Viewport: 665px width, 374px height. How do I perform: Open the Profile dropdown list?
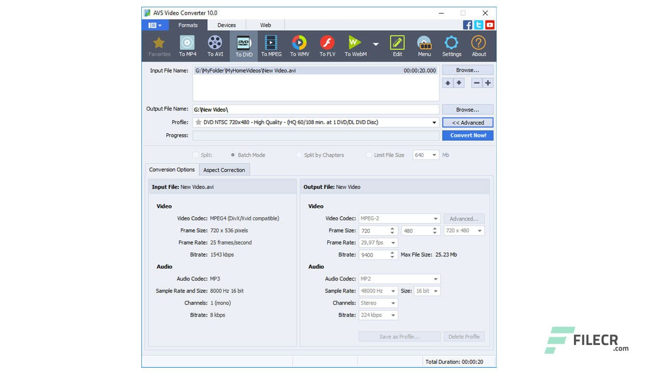click(x=435, y=122)
